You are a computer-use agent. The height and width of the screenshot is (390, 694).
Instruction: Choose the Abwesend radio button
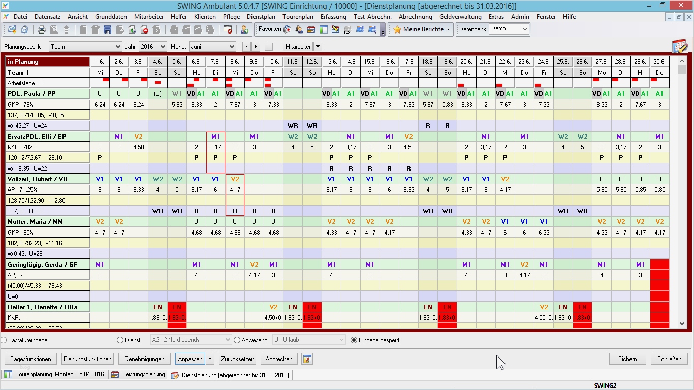237,340
